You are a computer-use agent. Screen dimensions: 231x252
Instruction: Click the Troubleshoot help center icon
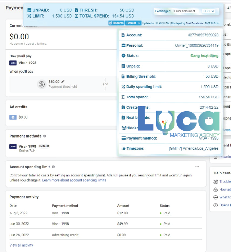(x=216, y=182)
